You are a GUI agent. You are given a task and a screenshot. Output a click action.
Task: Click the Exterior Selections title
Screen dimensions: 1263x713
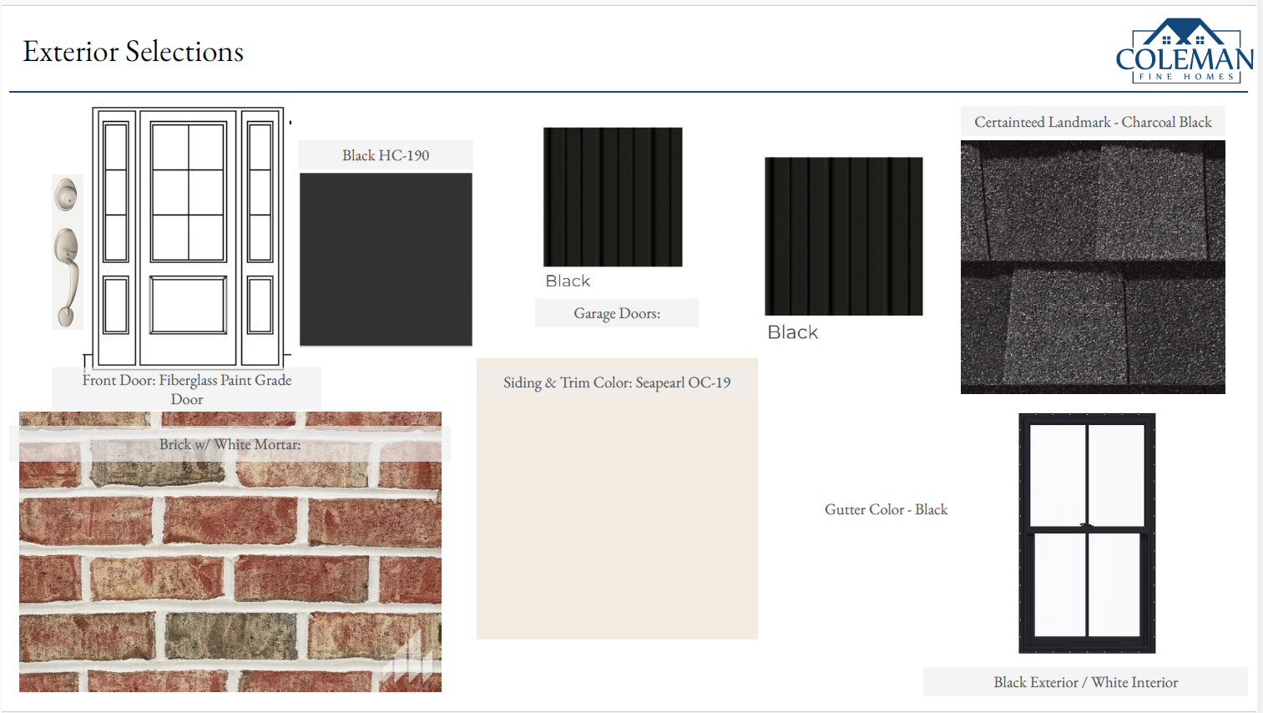134,52
